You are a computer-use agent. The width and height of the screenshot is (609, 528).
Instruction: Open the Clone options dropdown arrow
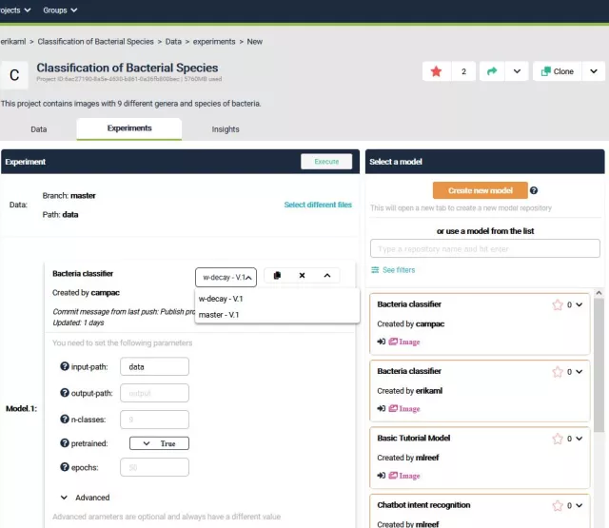pyautogui.click(x=592, y=71)
